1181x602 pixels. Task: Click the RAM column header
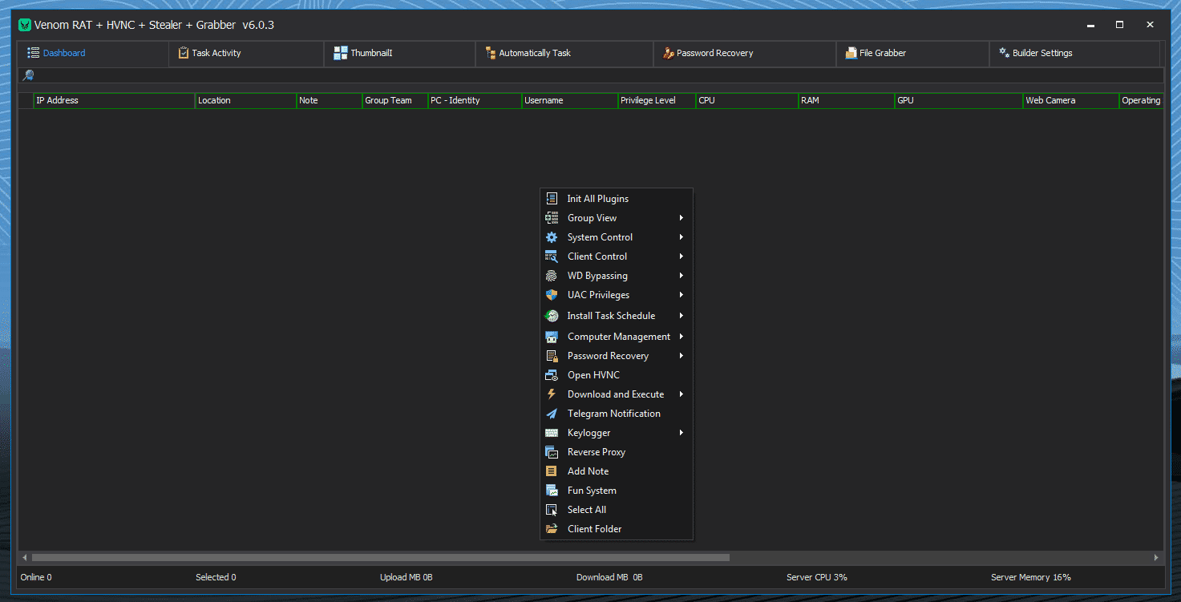tap(847, 101)
